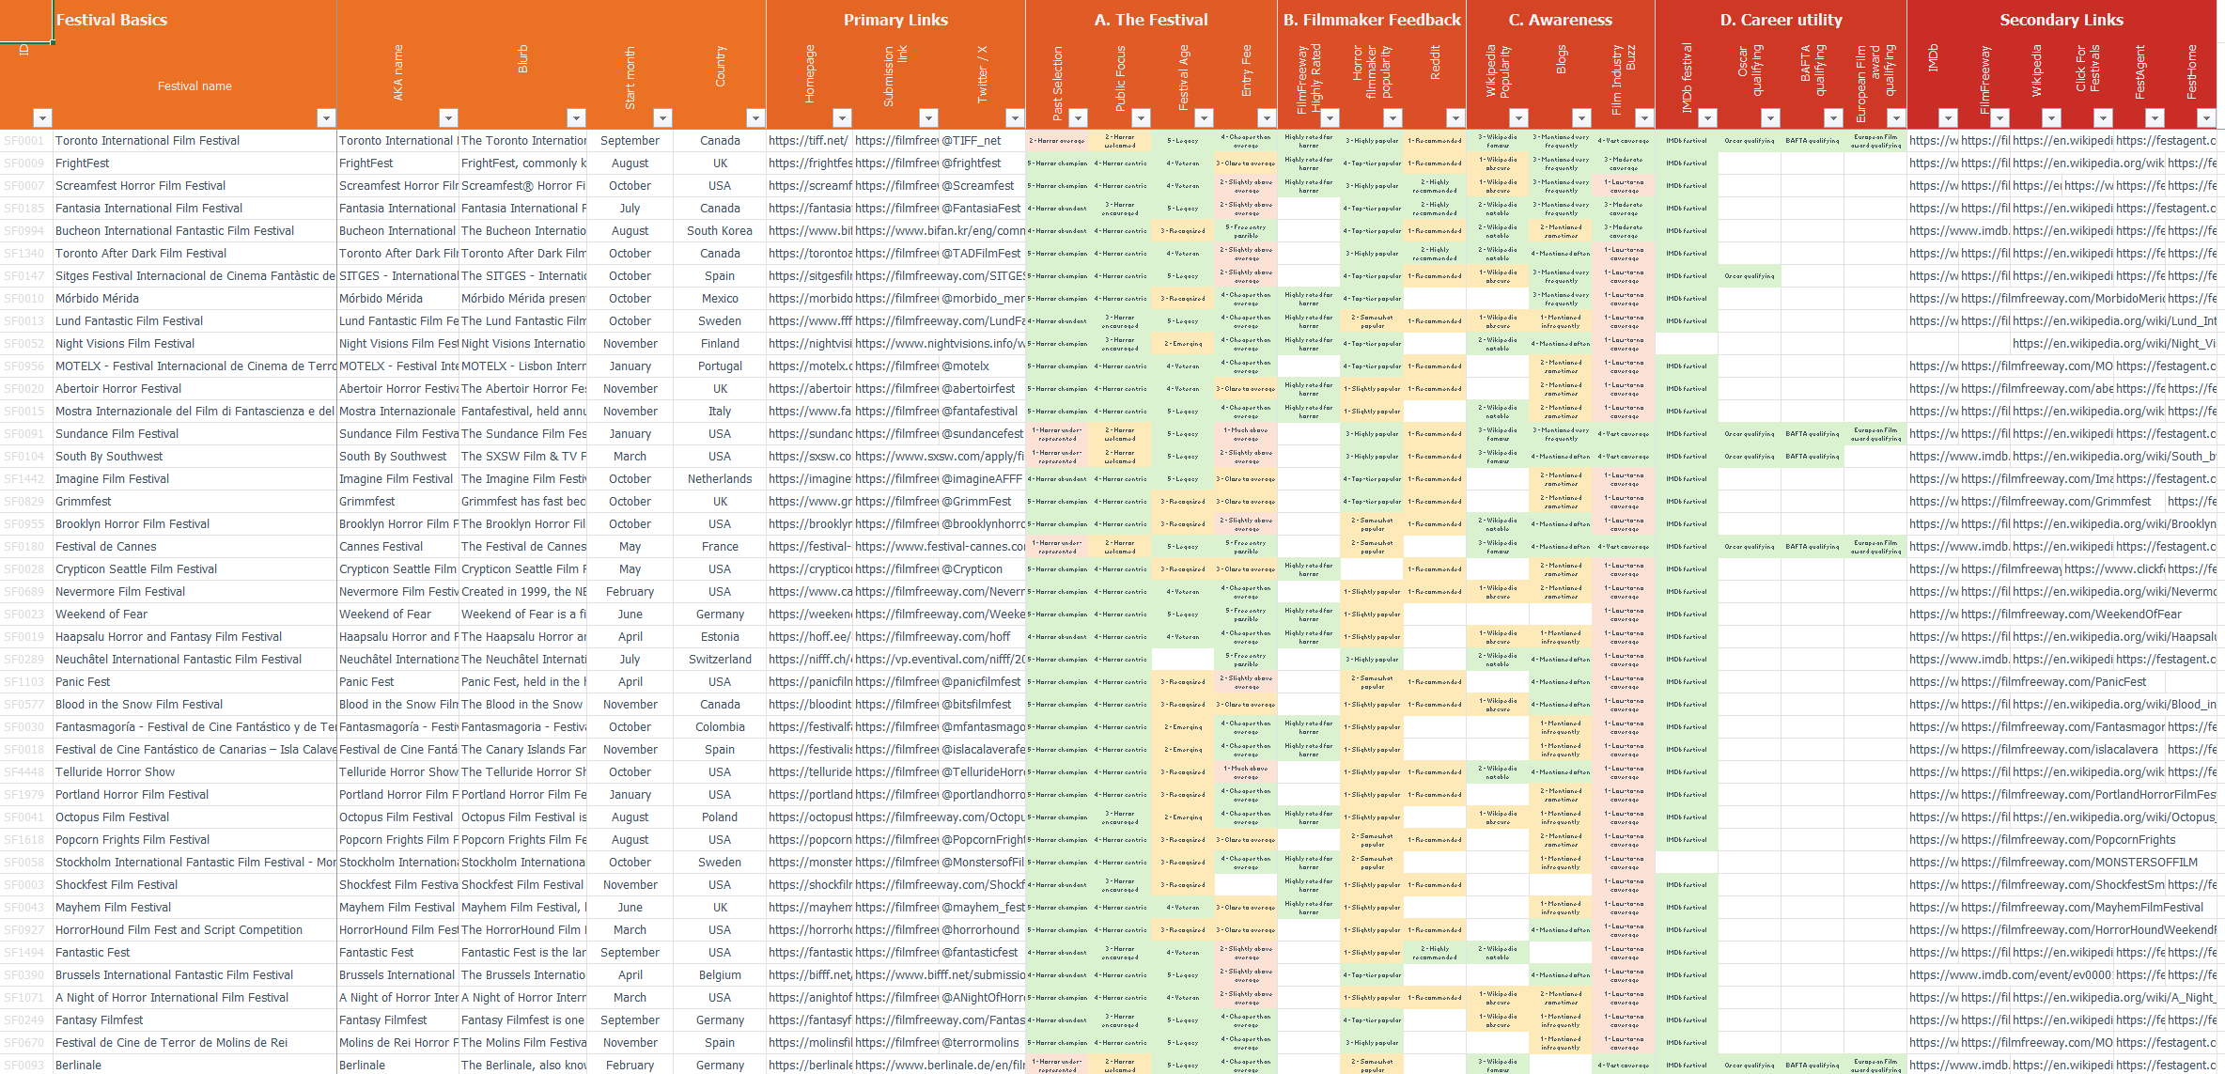
Task: Expand the Start month filter dropdown
Action: tap(662, 117)
